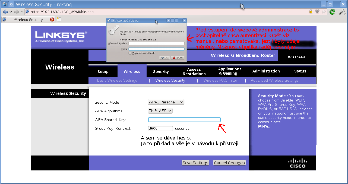
Task: Bookmark page with the star icon
Action: tap(324, 12)
